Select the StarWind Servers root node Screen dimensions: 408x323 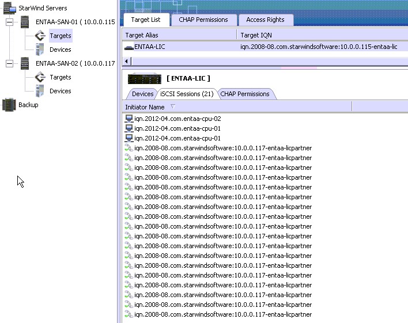pos(43,8)
